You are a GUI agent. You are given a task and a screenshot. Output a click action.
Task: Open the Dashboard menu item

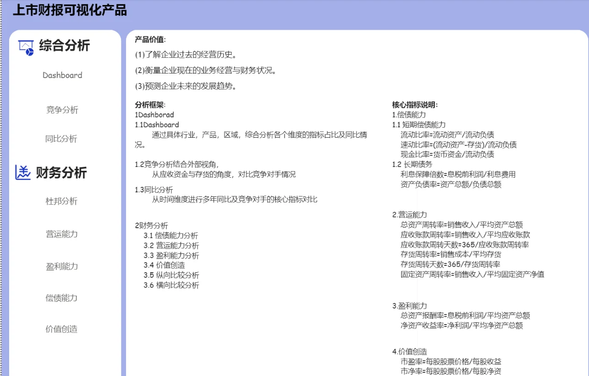pyautogui.click(x=63, y=75)
